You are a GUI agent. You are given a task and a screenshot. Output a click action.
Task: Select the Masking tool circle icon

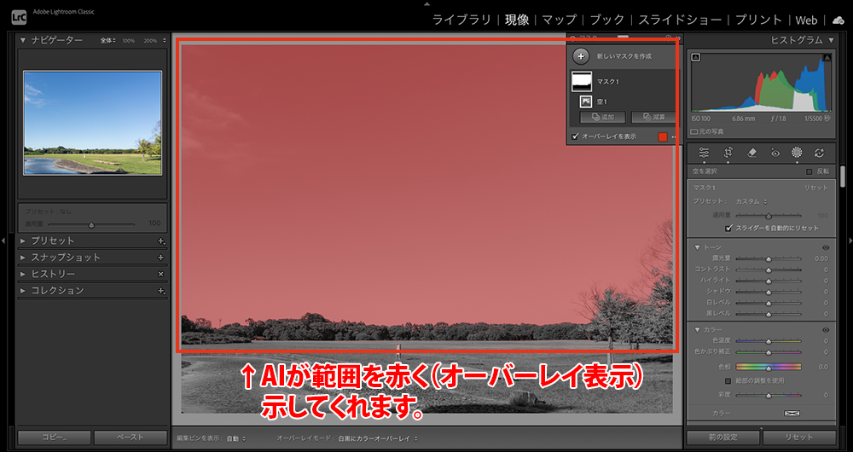pyautogui.click(x=797, y=153)
